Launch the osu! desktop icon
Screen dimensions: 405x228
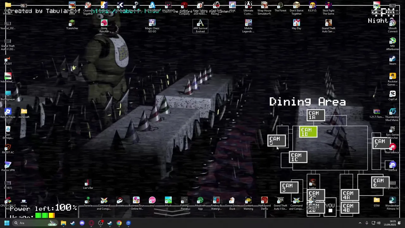pyautogui.click(x=152, y=202)
